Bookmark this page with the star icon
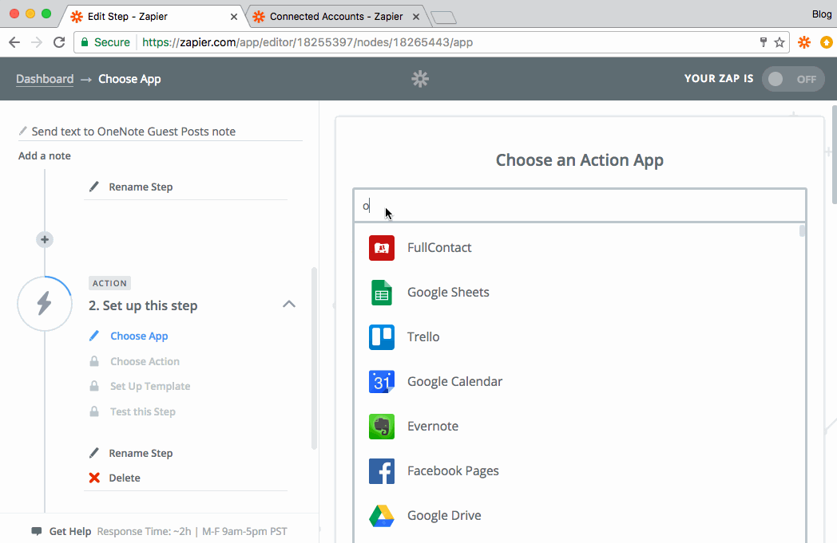The height and width of the screenshot is (543, 837). pos(779,42)
